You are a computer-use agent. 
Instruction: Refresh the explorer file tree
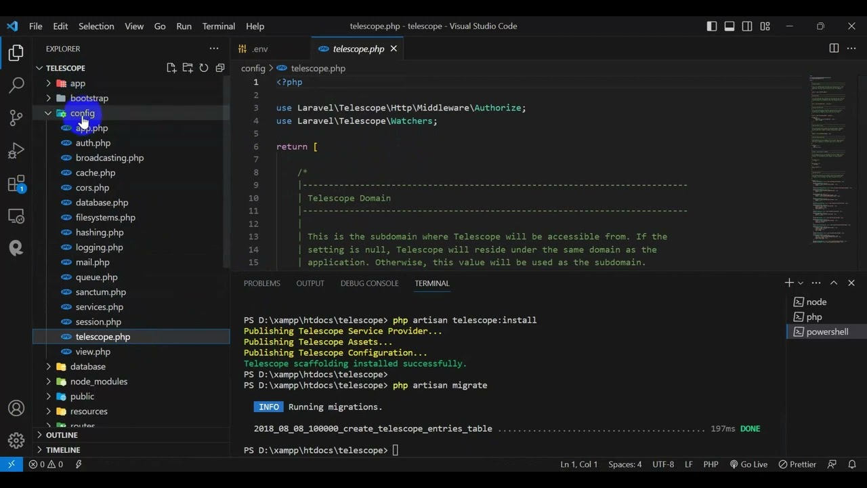[x=204, y=68]
